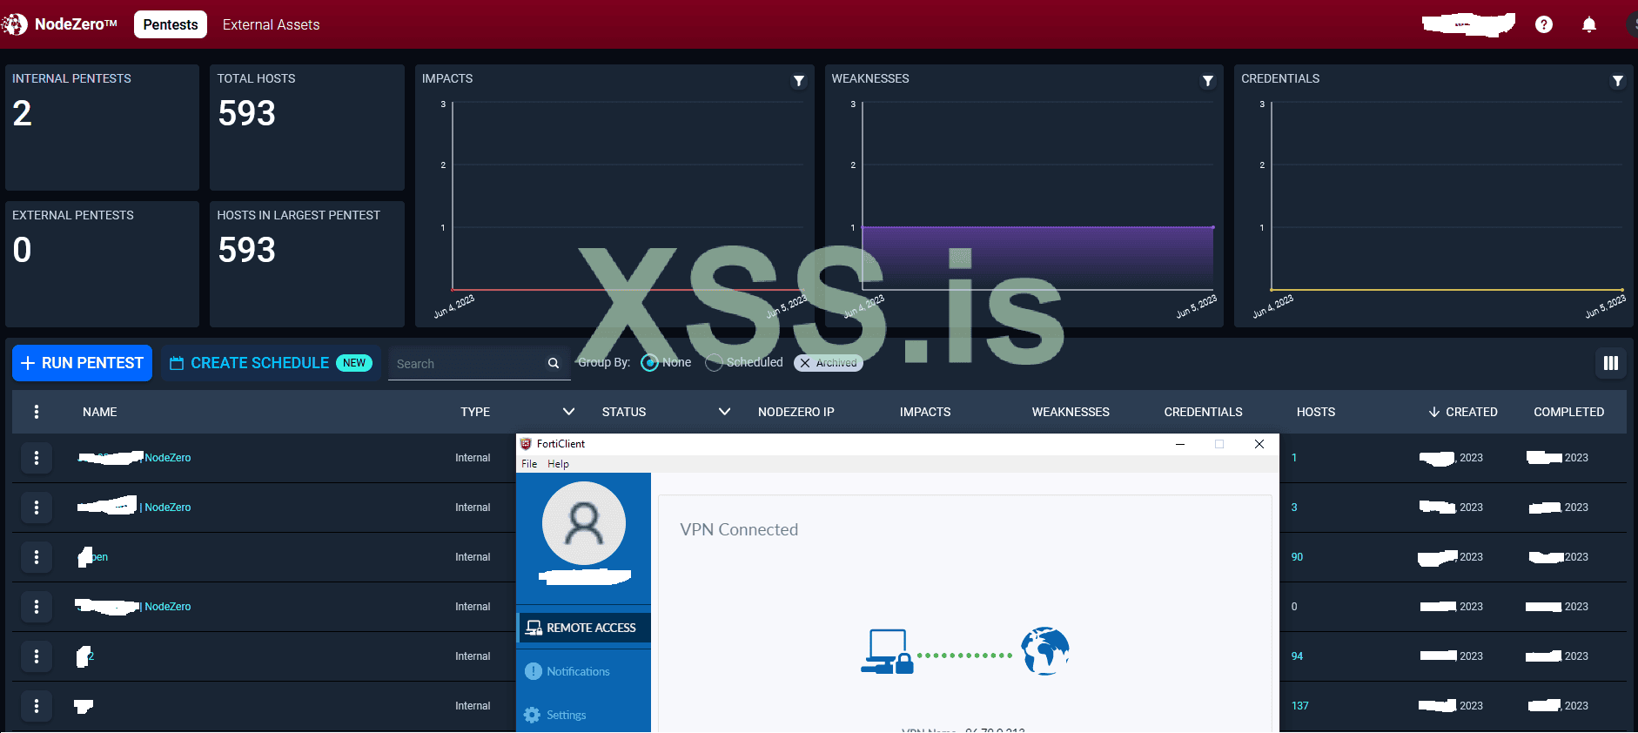
Task: Click the Weaknesses column header in the table
Action: pyautogui.click(x=1071, y=412)
